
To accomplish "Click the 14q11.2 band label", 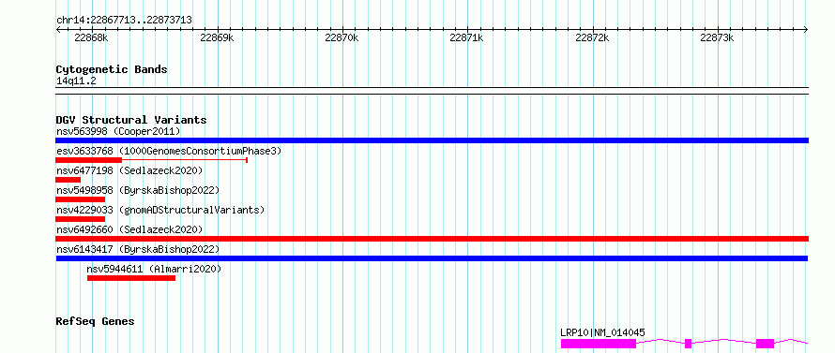I will (x=76, y=81).
